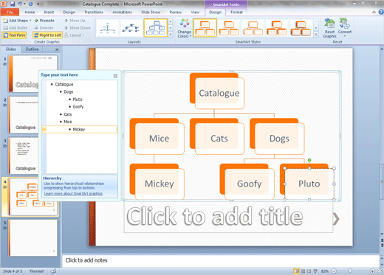
Task: Open the Change Colors dropdown
Action: pyautogui.click(x=185, y=29)
